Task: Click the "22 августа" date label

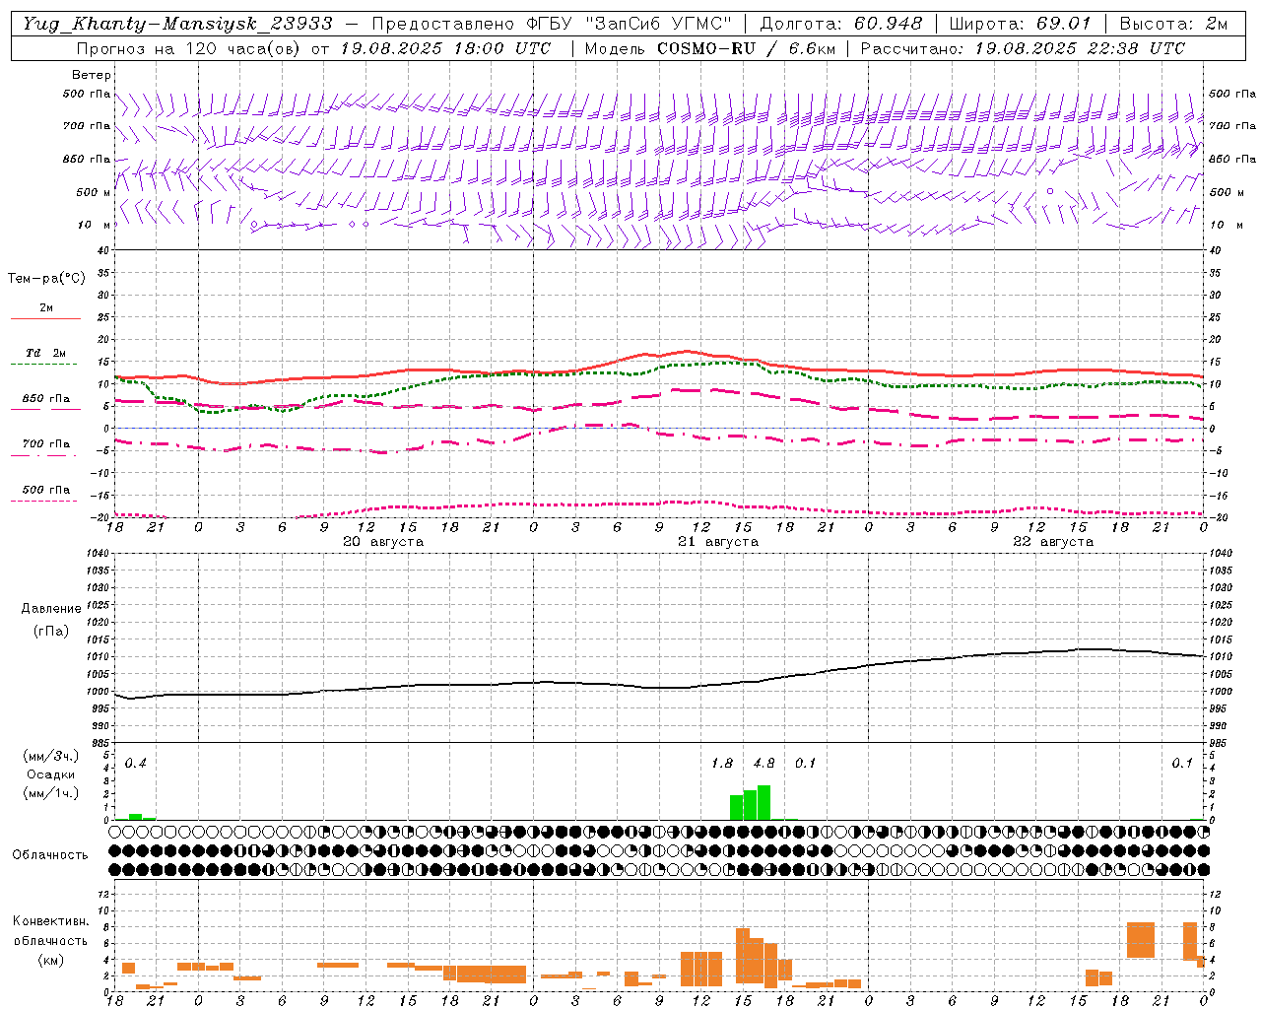Action: [1053, 542]
